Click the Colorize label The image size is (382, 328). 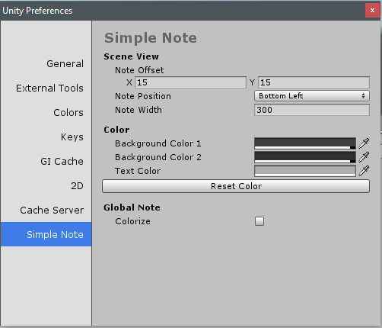[x=132, y=221]
